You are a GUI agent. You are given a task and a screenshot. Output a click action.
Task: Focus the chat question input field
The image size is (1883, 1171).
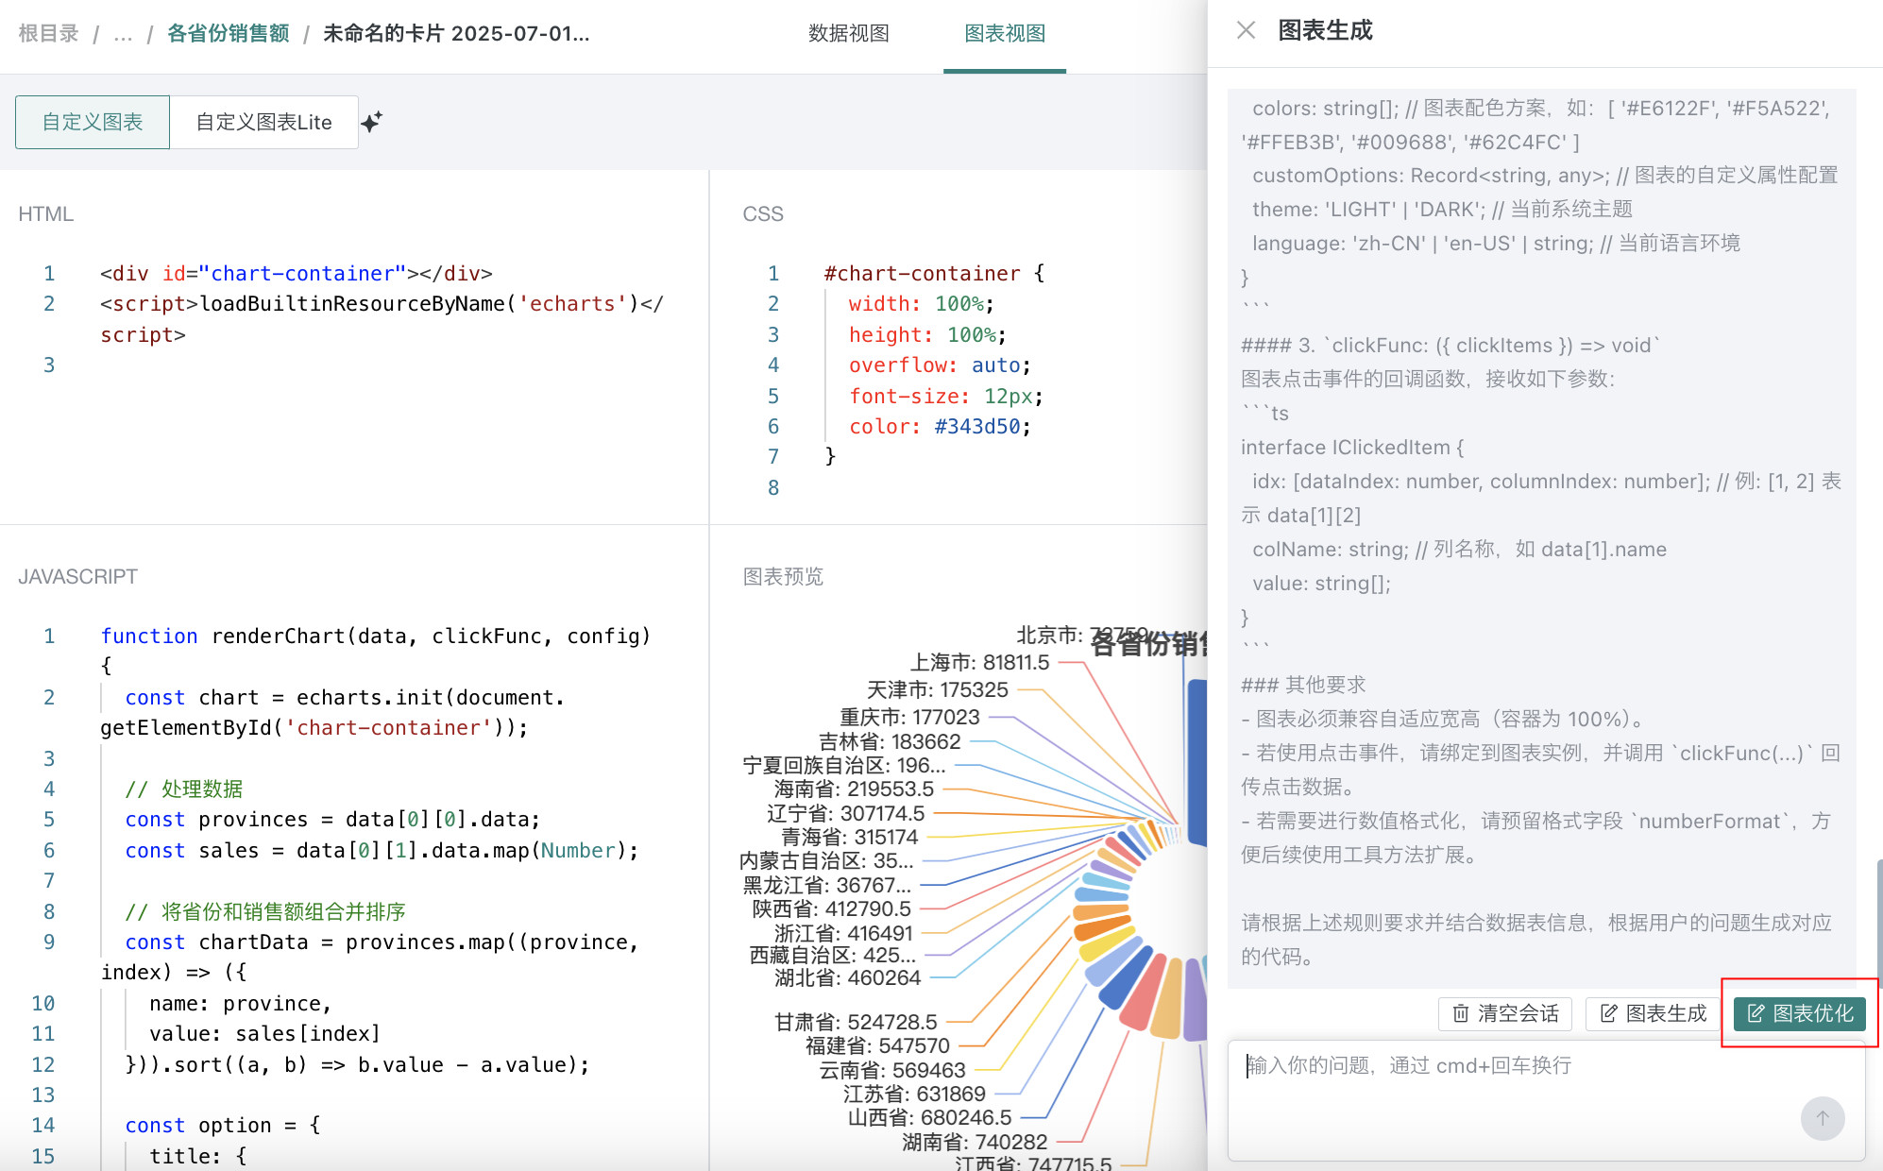click(1546, 1099)
